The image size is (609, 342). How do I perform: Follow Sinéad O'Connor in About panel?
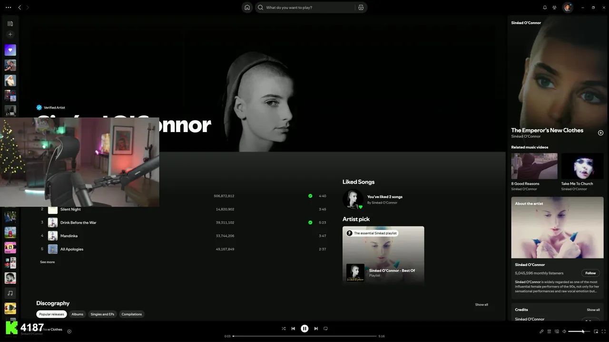click(x=590, y=273)
